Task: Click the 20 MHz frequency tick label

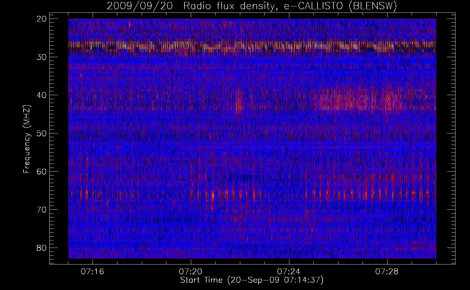Action: pyautogui.click(x=42, y=19)
